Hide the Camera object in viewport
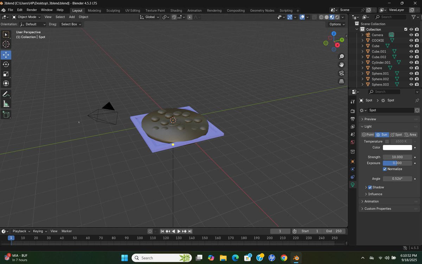422x264 pixels. (x=411, y=35)
